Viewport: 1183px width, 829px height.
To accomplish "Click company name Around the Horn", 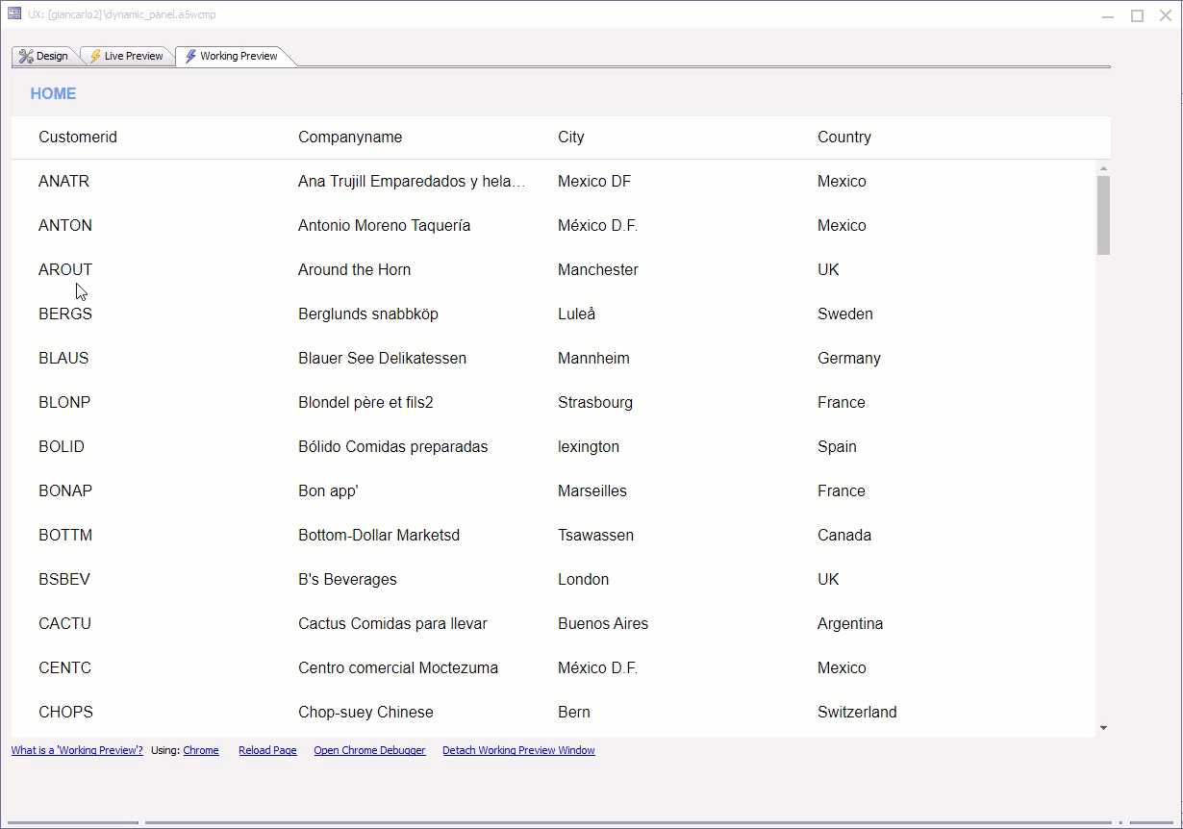I will 354,269.
